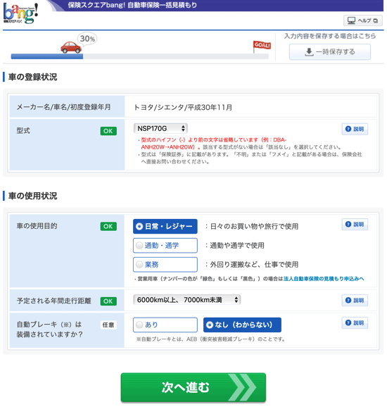Open 説明 help for 車の使用目的
387x414 pixels.
(x=355, y=224)
